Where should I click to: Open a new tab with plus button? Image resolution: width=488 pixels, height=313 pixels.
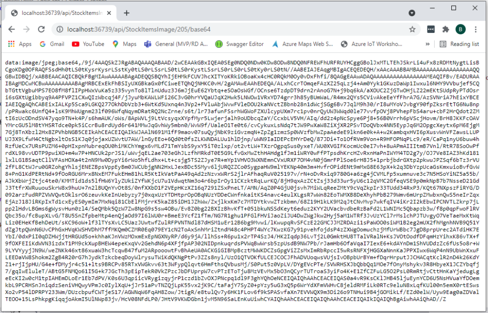click(126, 13)
